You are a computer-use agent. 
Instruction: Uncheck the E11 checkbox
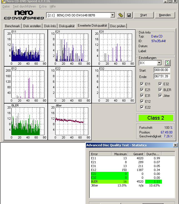(x=142, y=84)
